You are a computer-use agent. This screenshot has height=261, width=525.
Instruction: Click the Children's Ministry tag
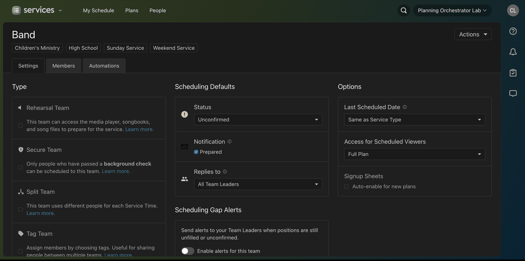[x=37, y=48]
